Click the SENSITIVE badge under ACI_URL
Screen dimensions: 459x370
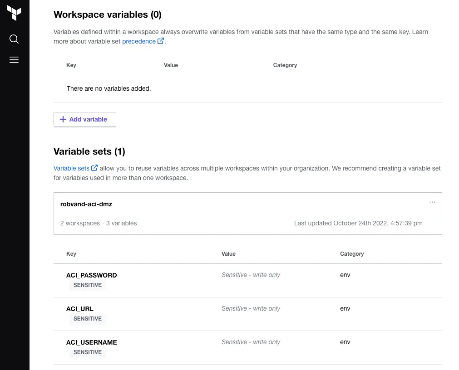point(88,319)
